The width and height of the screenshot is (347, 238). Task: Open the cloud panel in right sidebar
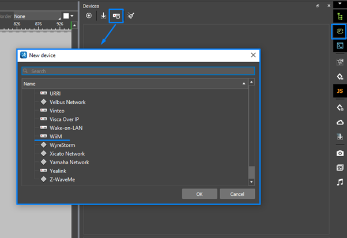click(340, 122)
